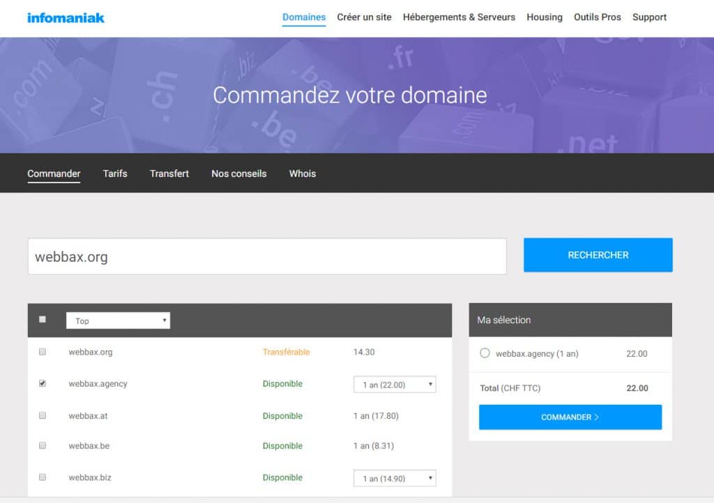Click the 14.30 price for webbax.org
This screenshot has width=714, height=503.
(364, 352)
